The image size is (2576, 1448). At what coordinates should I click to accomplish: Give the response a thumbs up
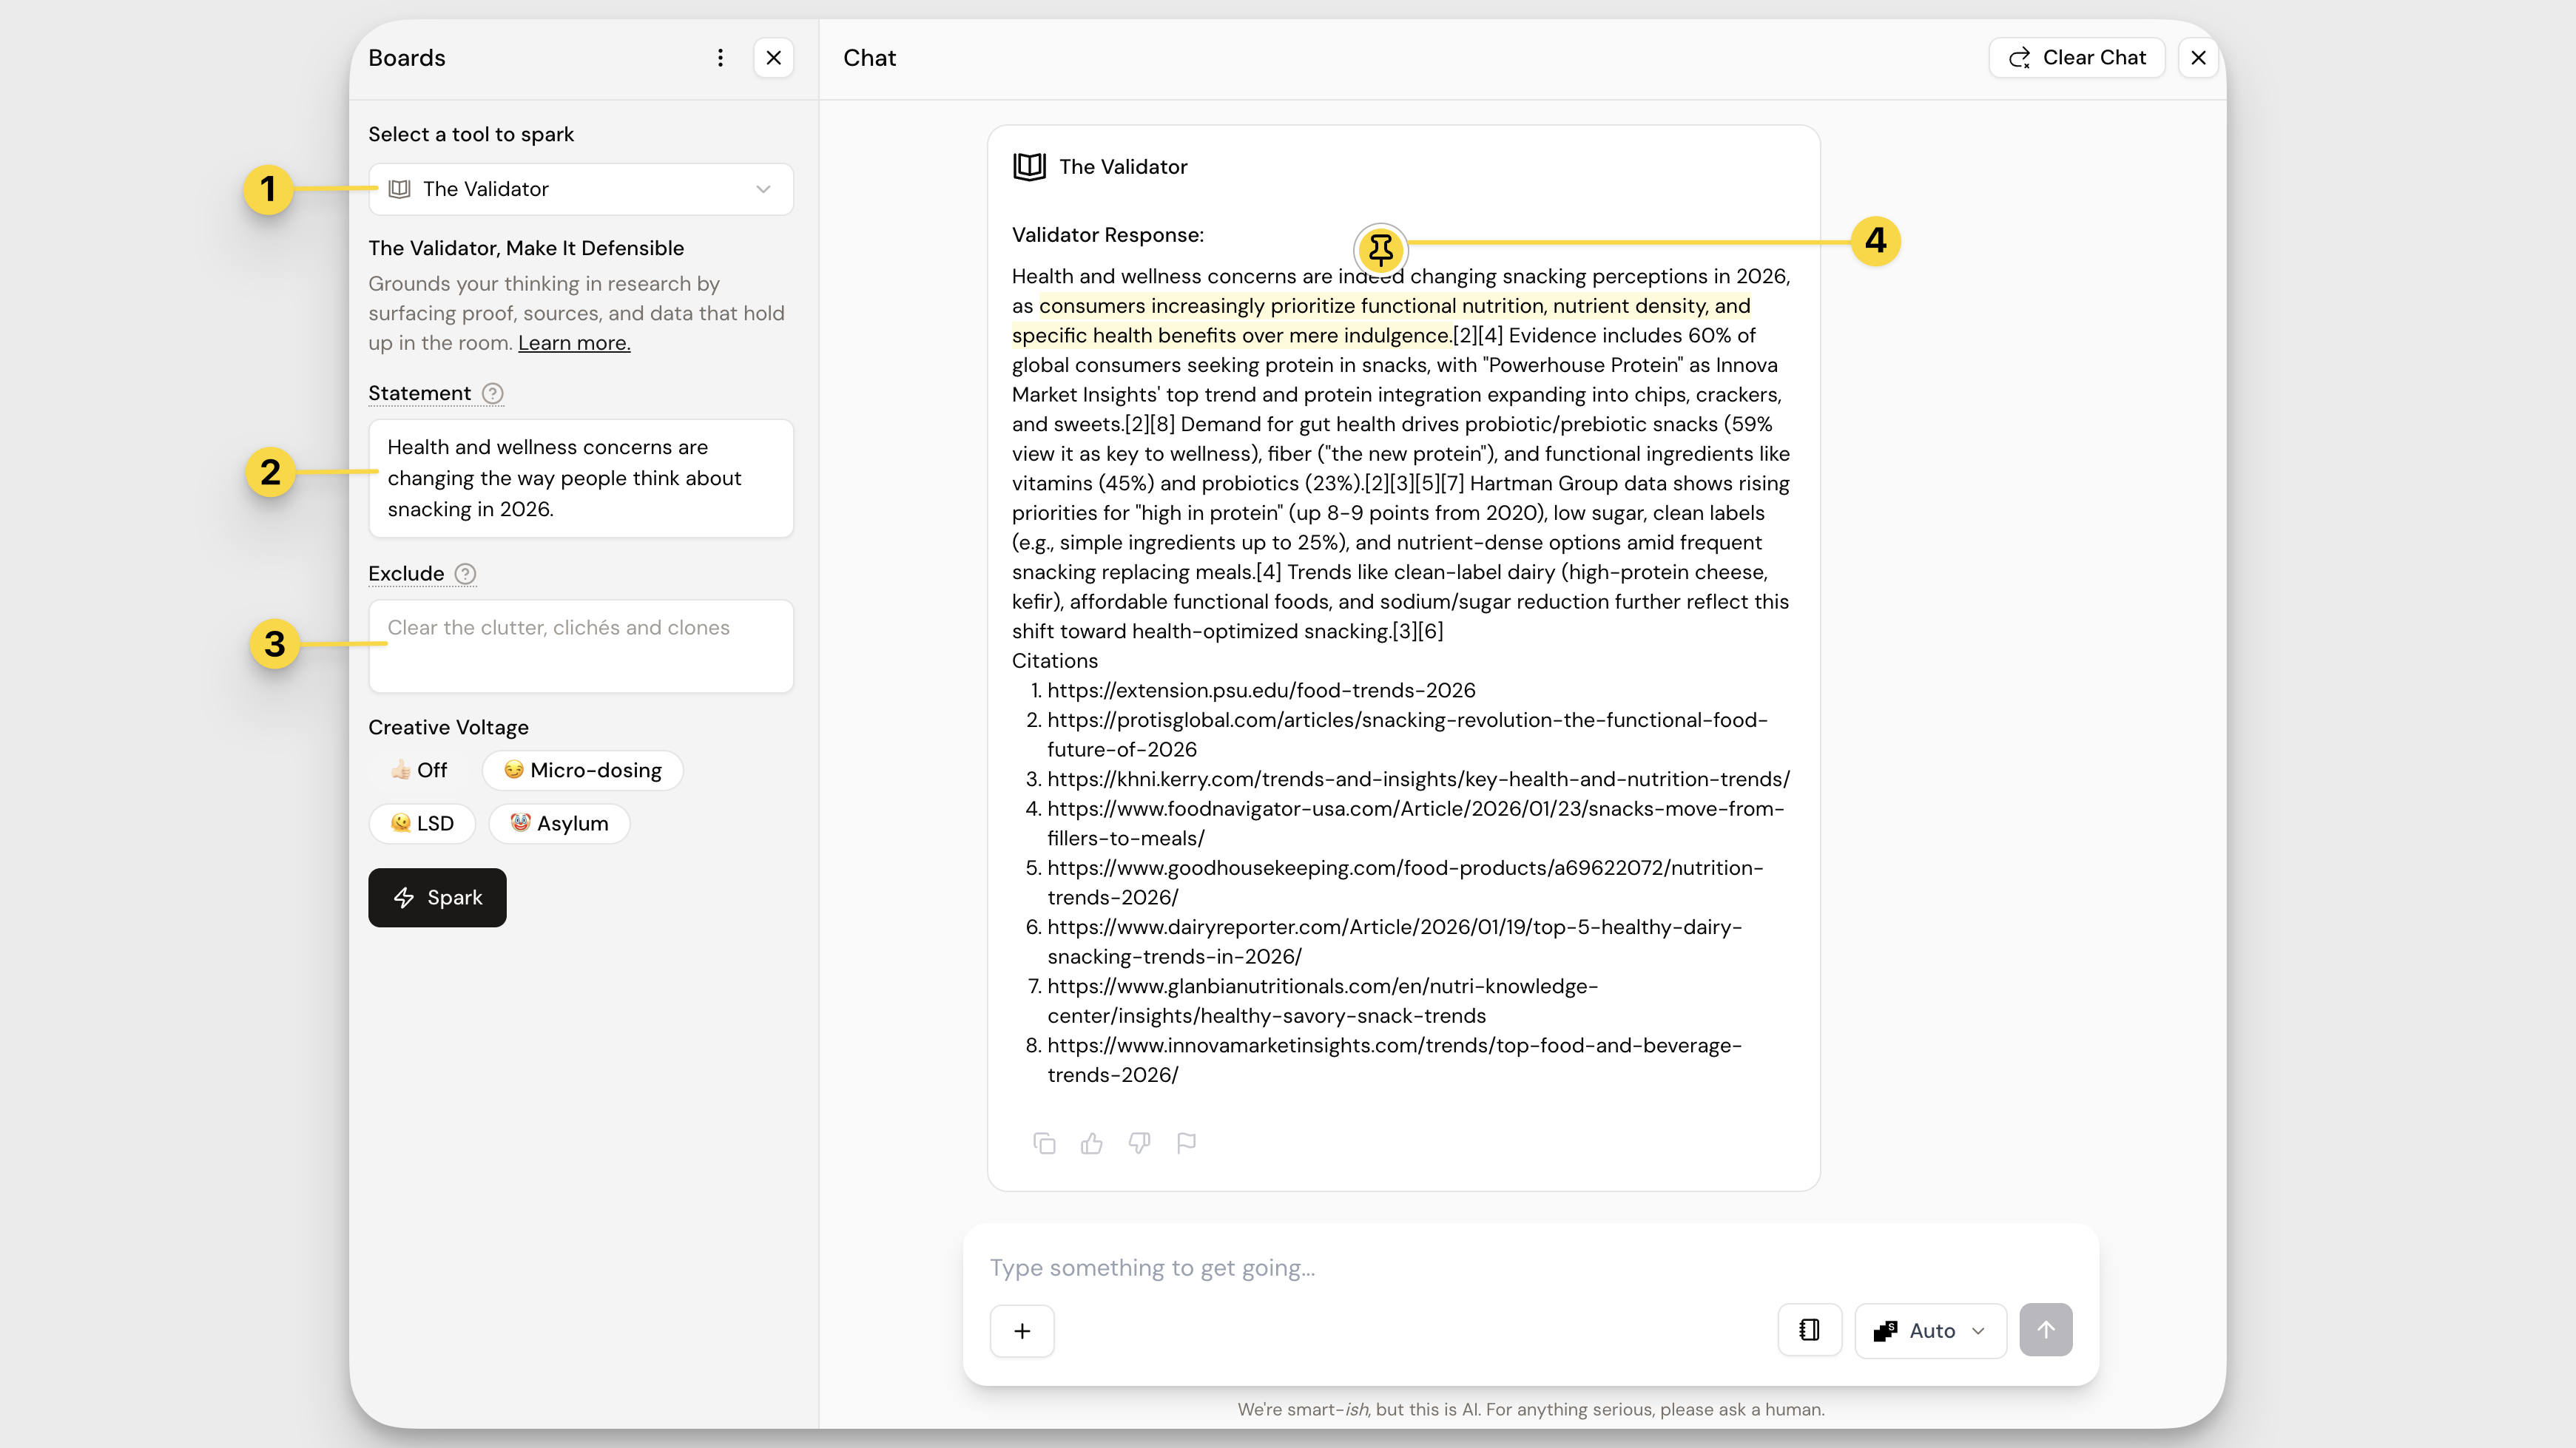click(x=1091, y=1143)
